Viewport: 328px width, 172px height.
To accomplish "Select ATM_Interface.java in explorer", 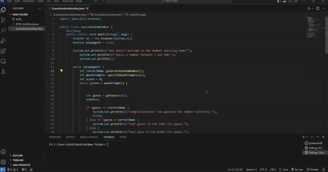I will point(27,24).
